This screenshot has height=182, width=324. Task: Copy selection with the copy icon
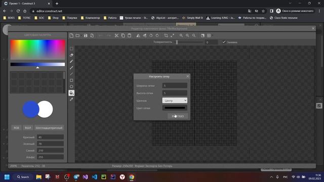coord(123,35)
